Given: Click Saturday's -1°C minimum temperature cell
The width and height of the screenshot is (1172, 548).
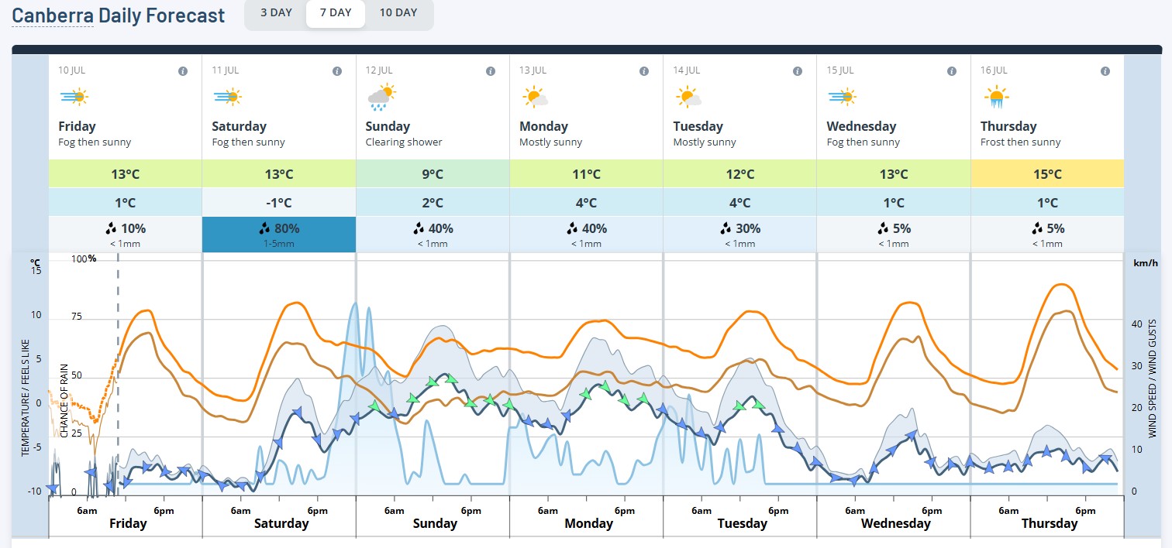Looking at the screenshot, I should coord(279,203).
